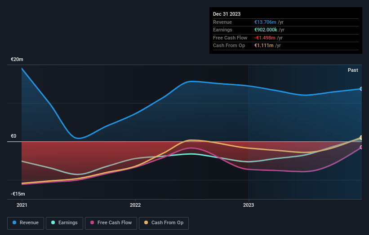Toggle the Free Cash Flow legend series

111,223
